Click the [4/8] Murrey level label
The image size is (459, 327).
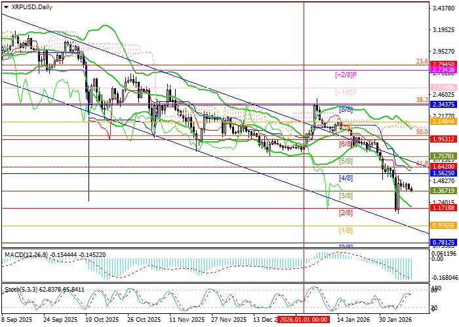click(346, 178)
